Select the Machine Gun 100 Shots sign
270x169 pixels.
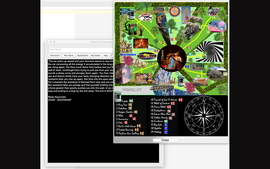click(146, 17)
